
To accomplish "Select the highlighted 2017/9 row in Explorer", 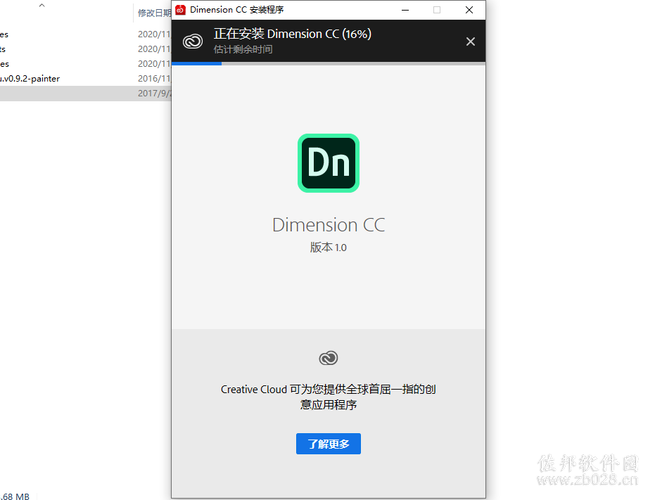I will [86, 93].
